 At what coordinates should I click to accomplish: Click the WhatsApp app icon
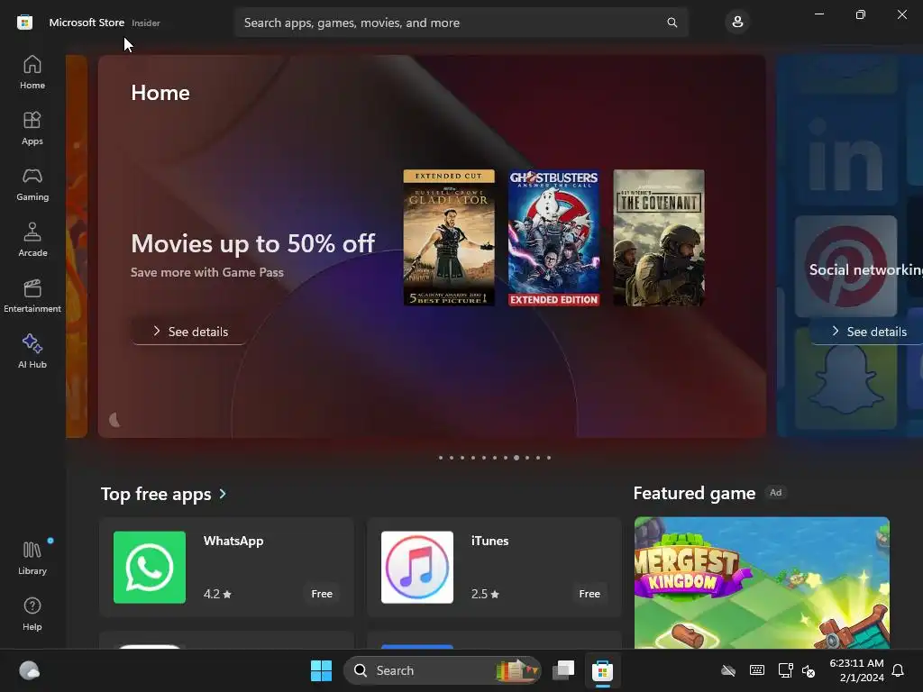(150, 568)
